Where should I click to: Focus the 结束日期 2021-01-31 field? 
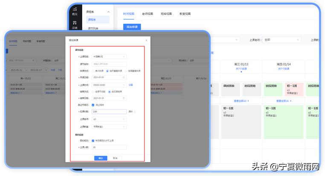(x=109, y=98)
